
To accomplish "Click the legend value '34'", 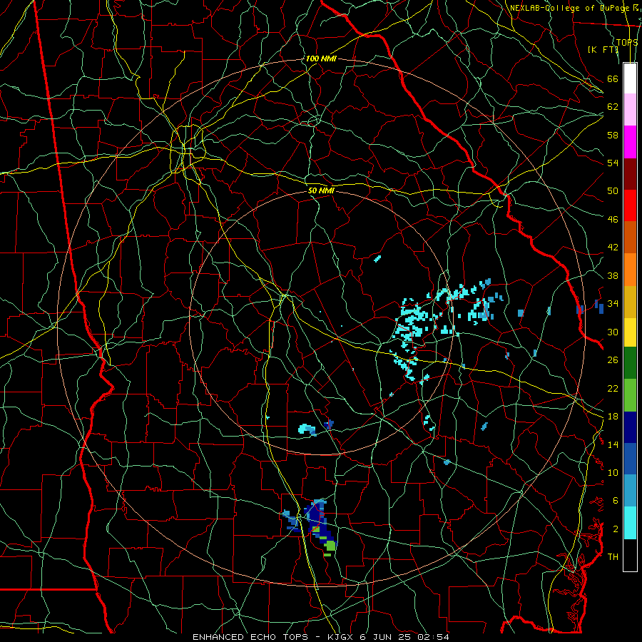I will tap(613, 304).
